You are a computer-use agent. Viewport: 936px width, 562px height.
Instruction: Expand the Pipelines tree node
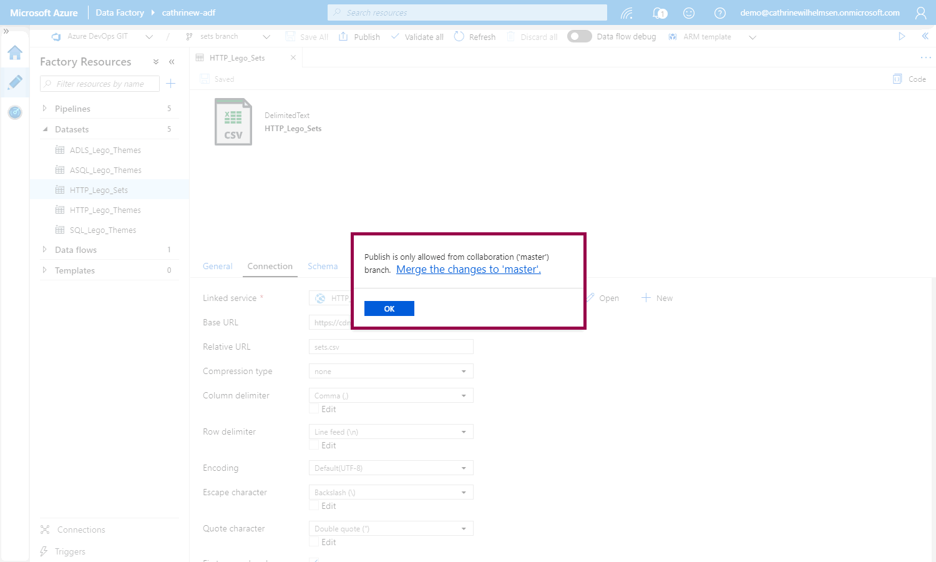point(44,109)
